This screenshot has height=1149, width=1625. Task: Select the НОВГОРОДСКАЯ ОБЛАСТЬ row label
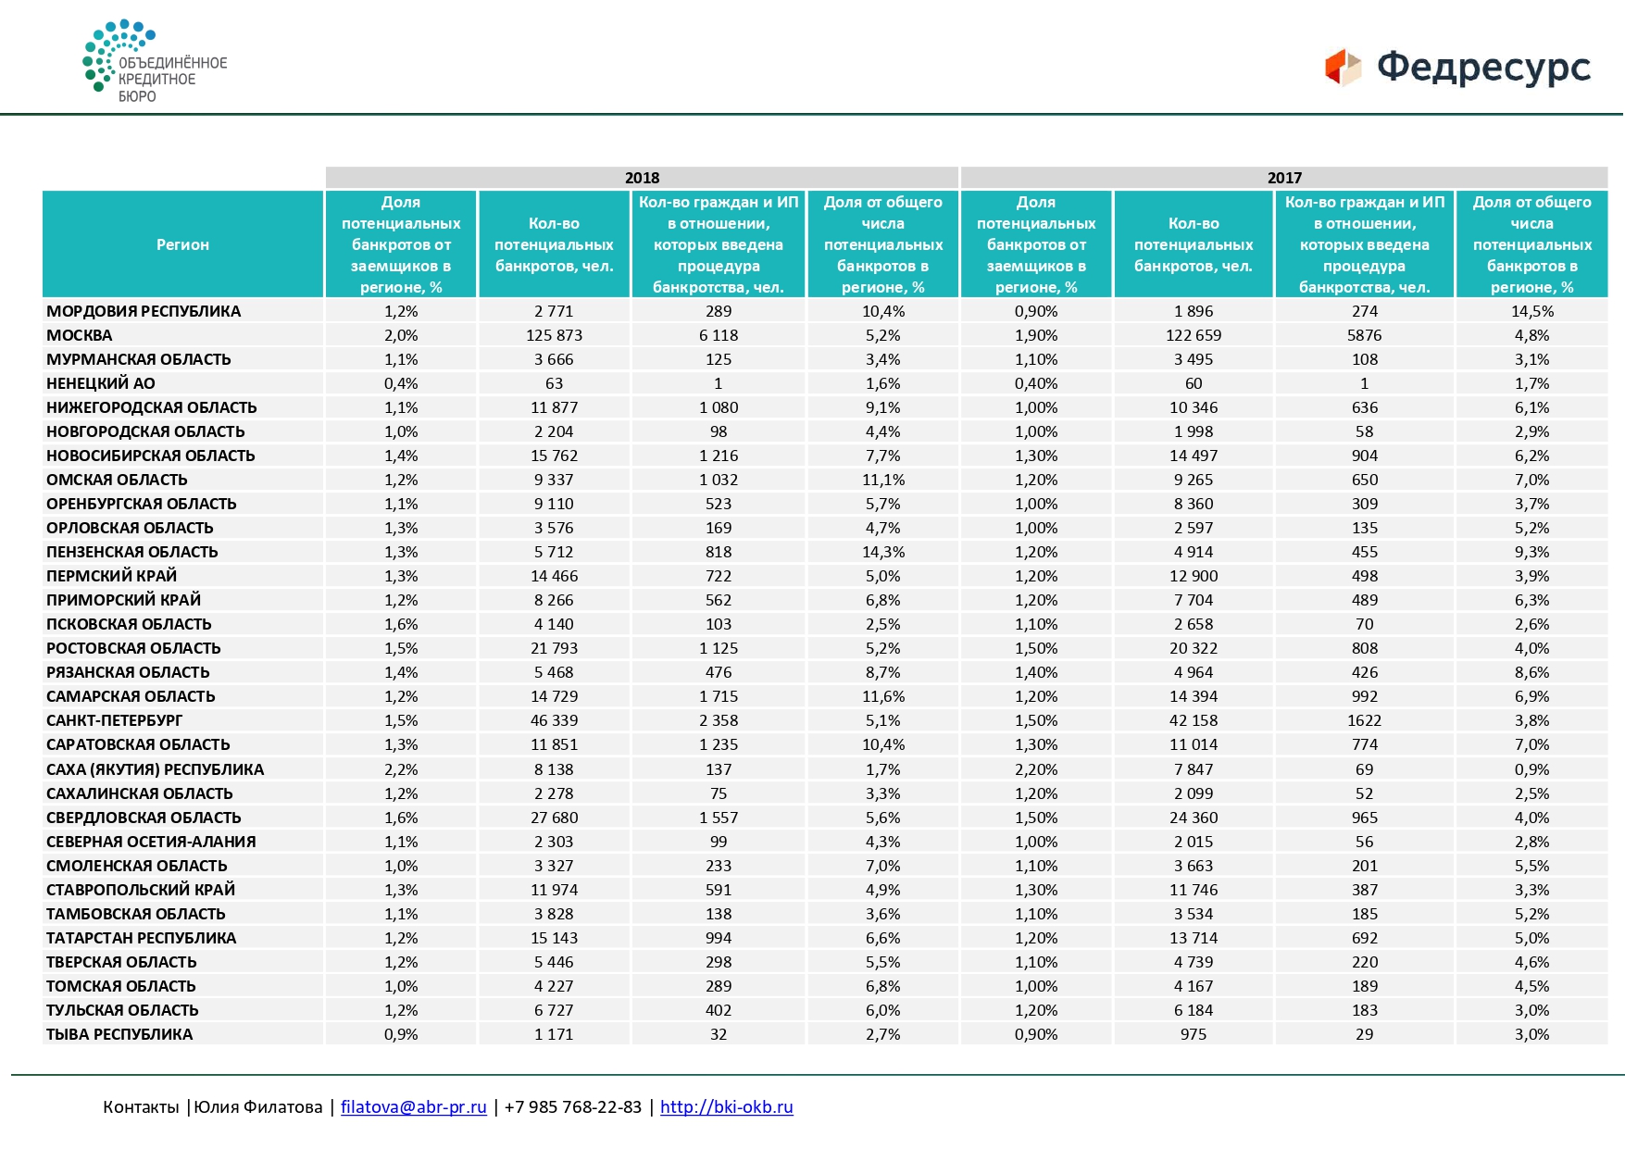(145, 431)
